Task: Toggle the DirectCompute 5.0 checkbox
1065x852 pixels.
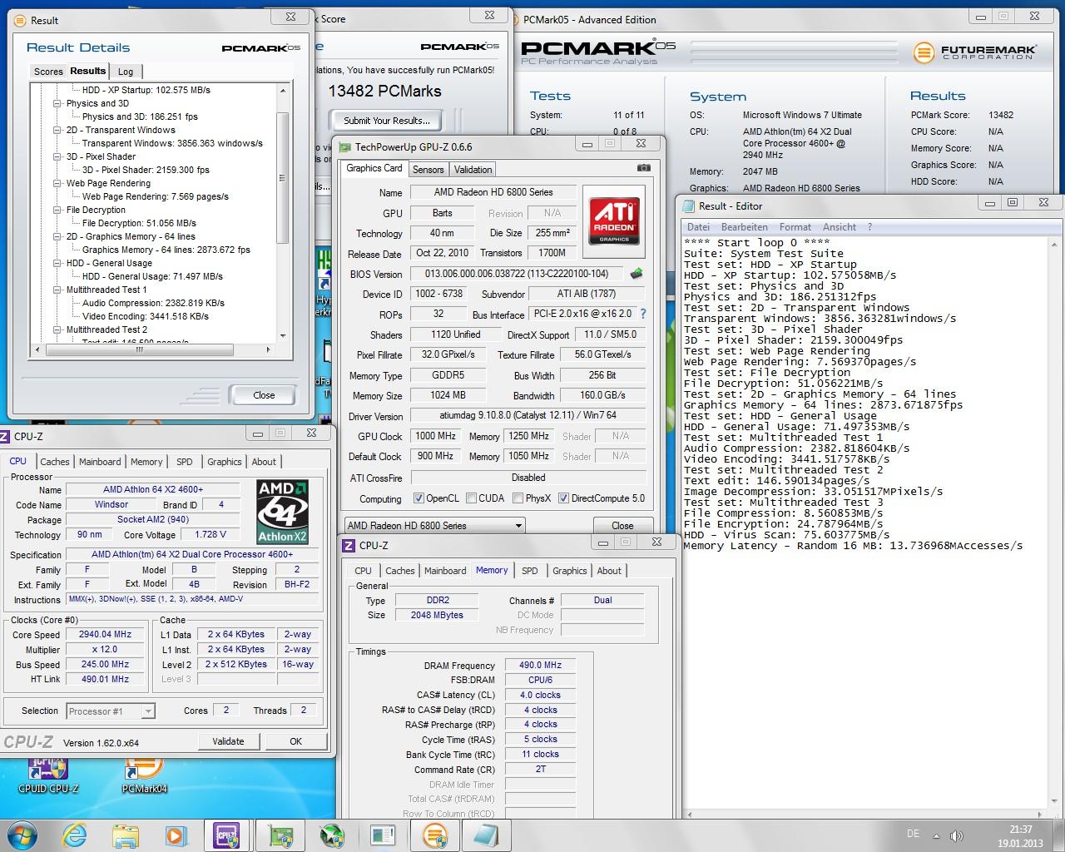Action: [563, 498]
